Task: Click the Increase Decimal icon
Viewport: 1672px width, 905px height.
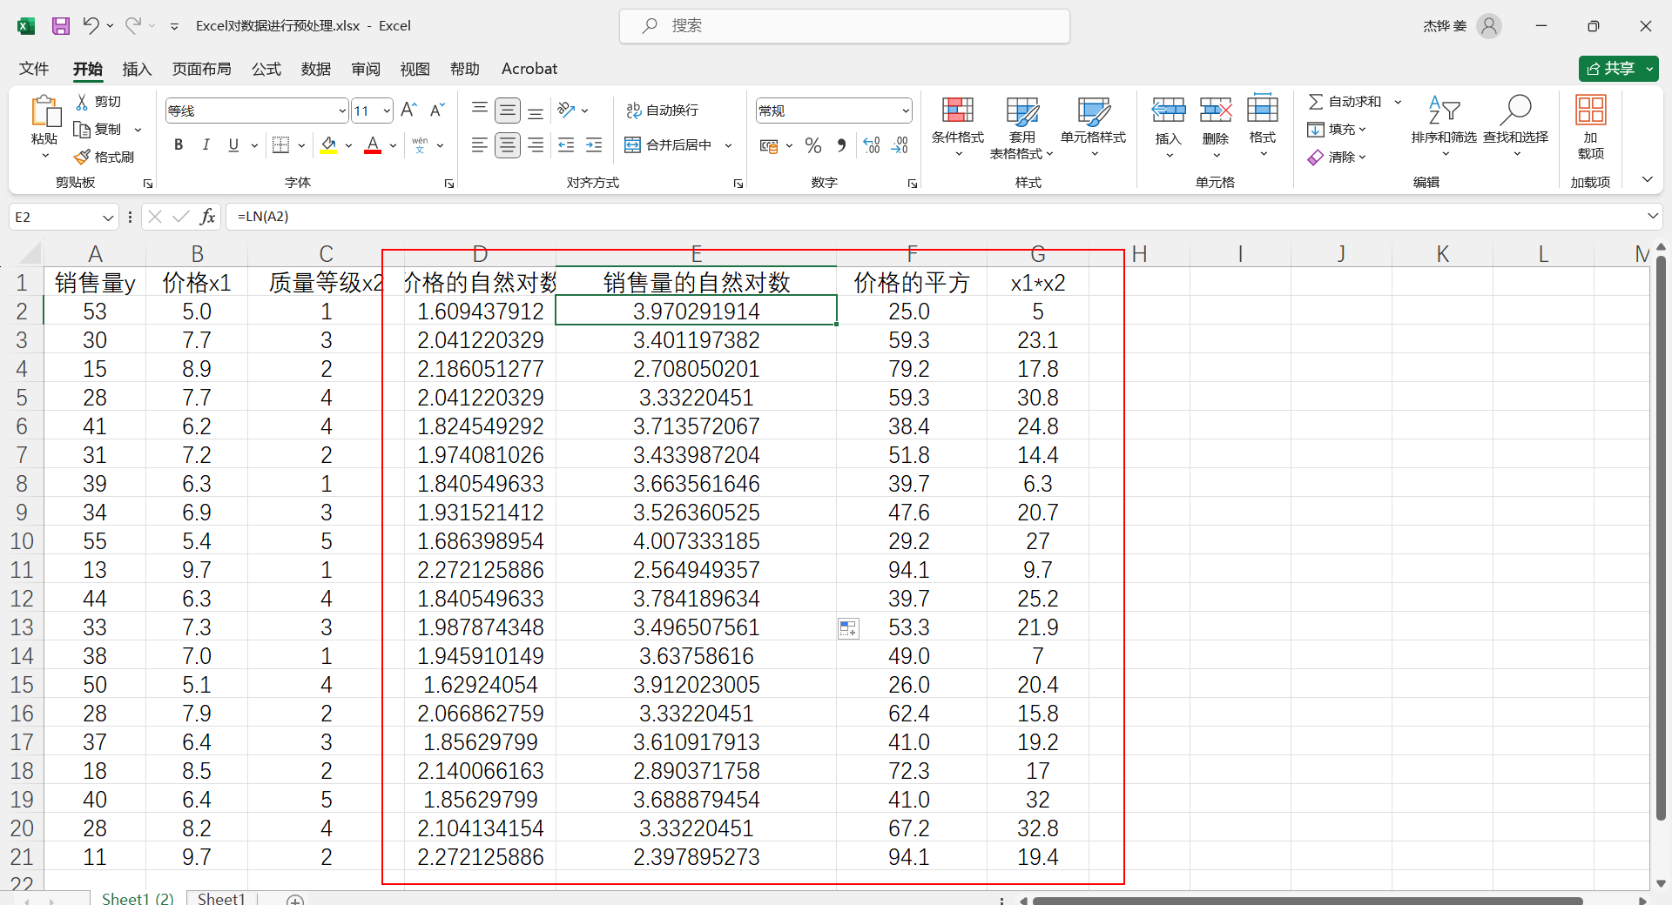Action: 872,145
